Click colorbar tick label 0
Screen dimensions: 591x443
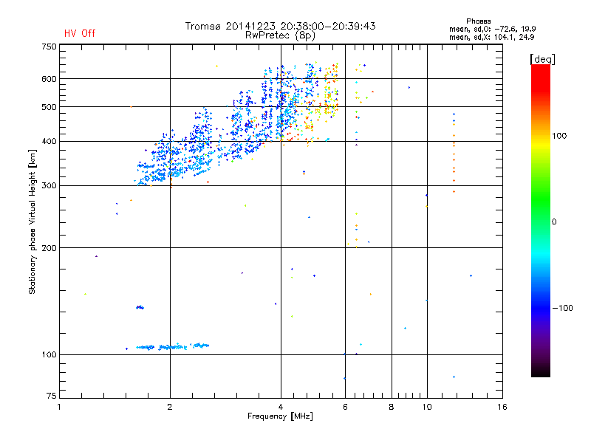pyautogui.click(x=554, y=222)
